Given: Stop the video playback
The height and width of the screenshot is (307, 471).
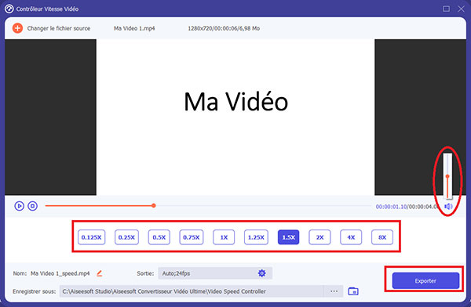Looking at the screenshot, I should click(32, 206).
